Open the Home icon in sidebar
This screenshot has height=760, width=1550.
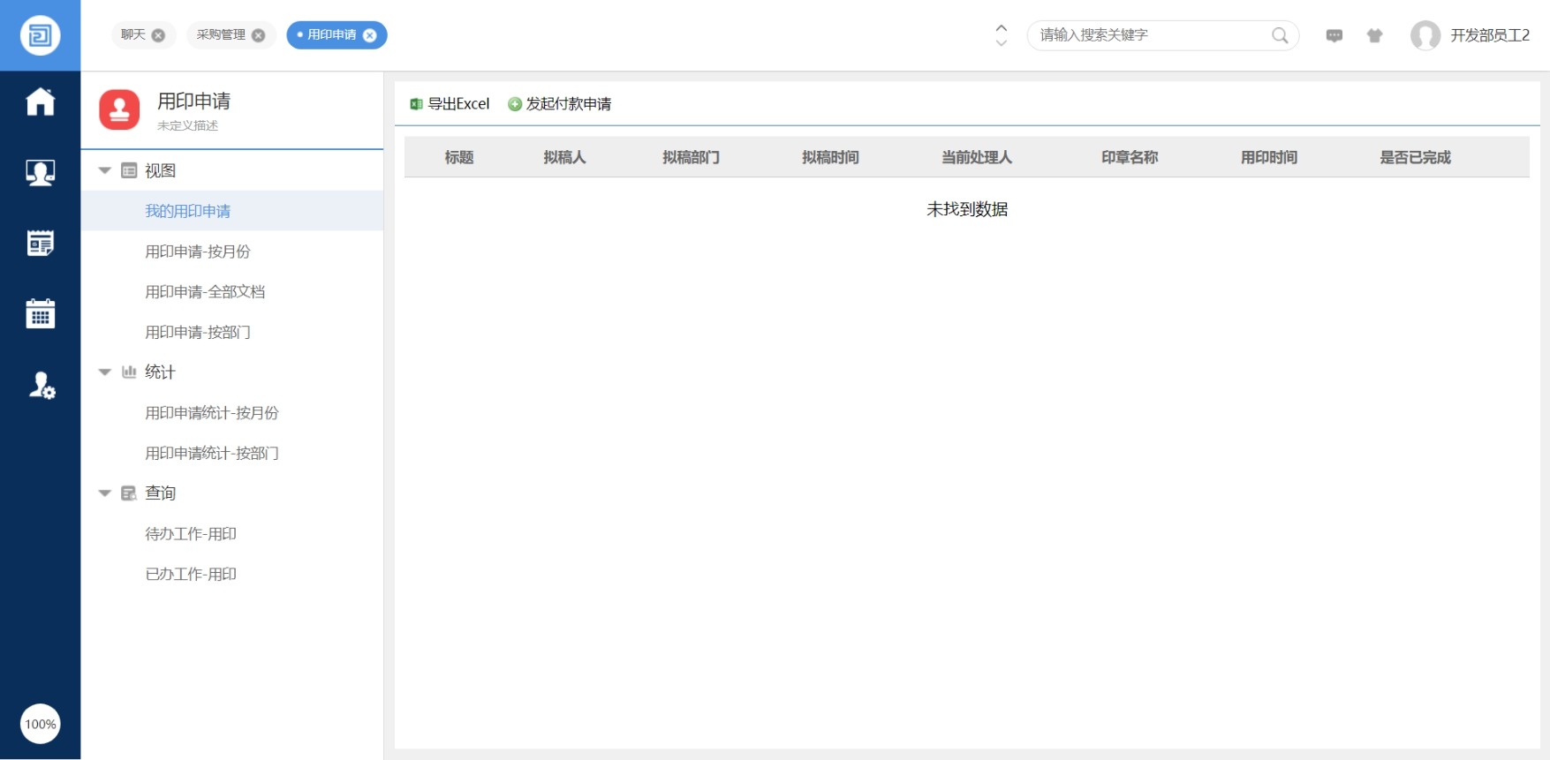click(x=41, y=102)
